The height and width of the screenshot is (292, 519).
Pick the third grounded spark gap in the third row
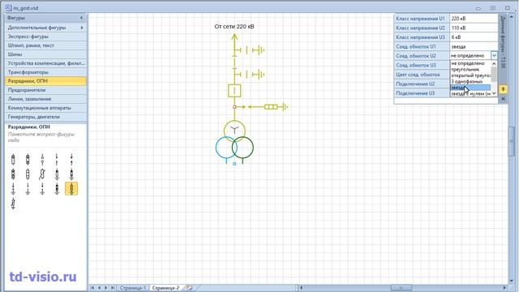point(42,189)
